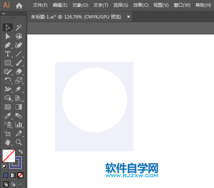This screenshot has height=188, width=214.
Task: Select the Slice tool
Action: [19, 133]
